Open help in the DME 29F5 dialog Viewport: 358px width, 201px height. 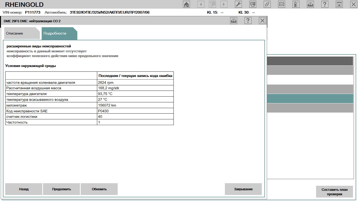pos(248,21)
